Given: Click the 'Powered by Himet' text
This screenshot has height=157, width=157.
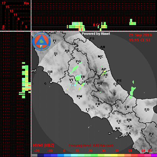Looking at the screenshot, I should [x=96, y=34].
